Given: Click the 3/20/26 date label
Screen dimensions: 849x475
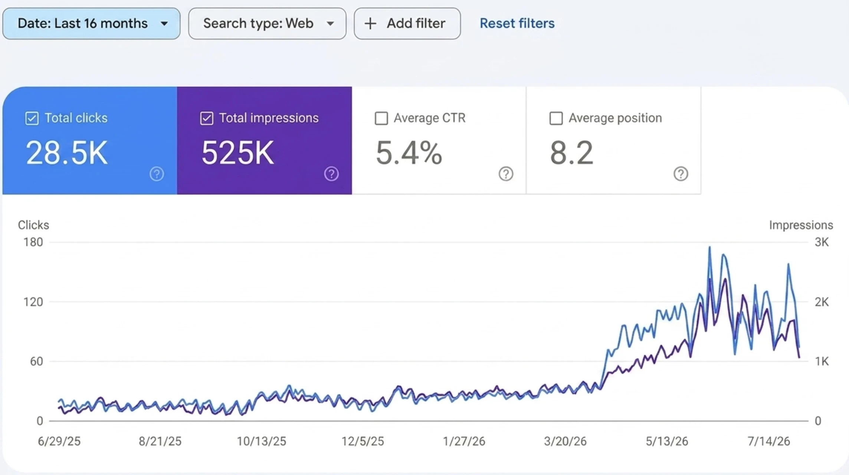Looking at the screenshot, I should (566, 441).
